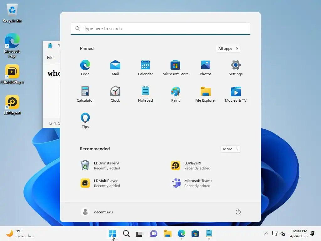The image size is (321, 241).
Task: Open the Paint app
Action: pos(176,94)
